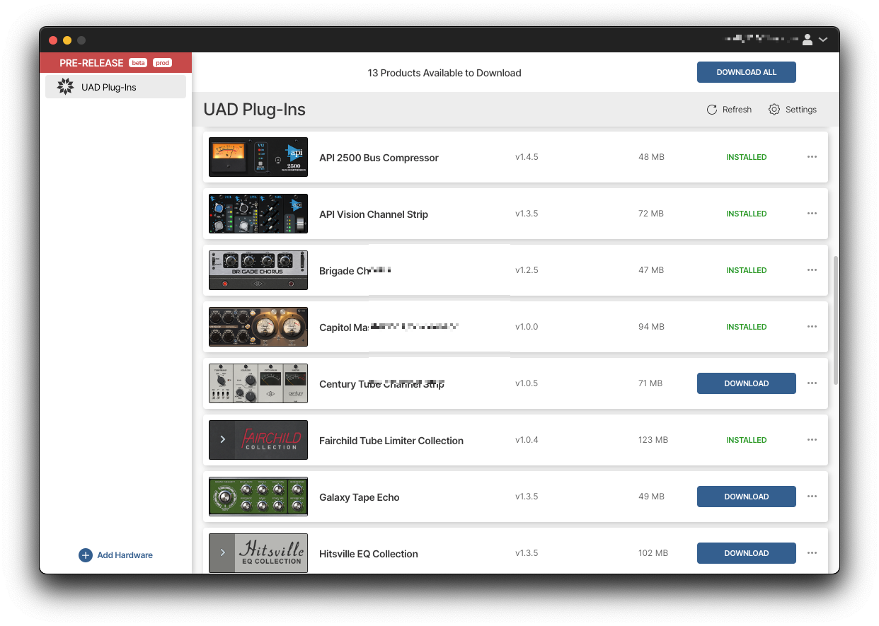Screen dimensions: 879x626
Task: Open more options for API 2500 Bus Compressor
Action: tap(812, 157)
